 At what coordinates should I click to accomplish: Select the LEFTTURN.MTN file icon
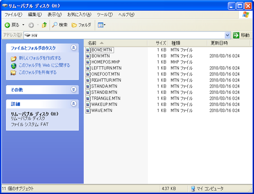(88, 68)
